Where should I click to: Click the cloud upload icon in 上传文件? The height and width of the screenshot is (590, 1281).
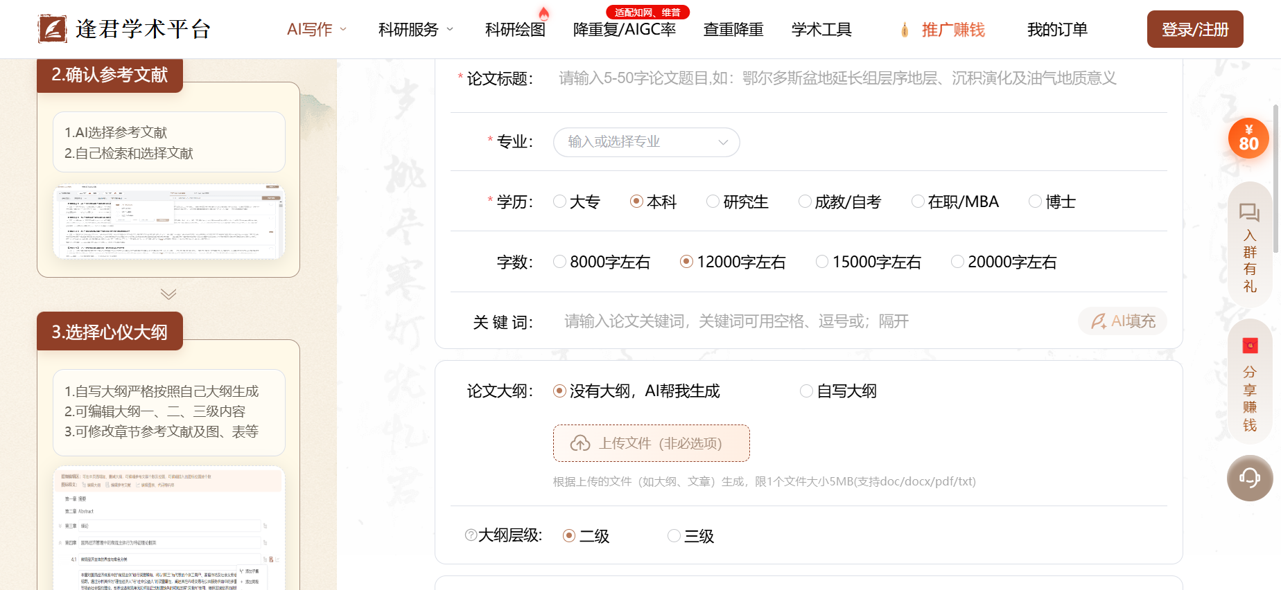(x=580, y=443)
